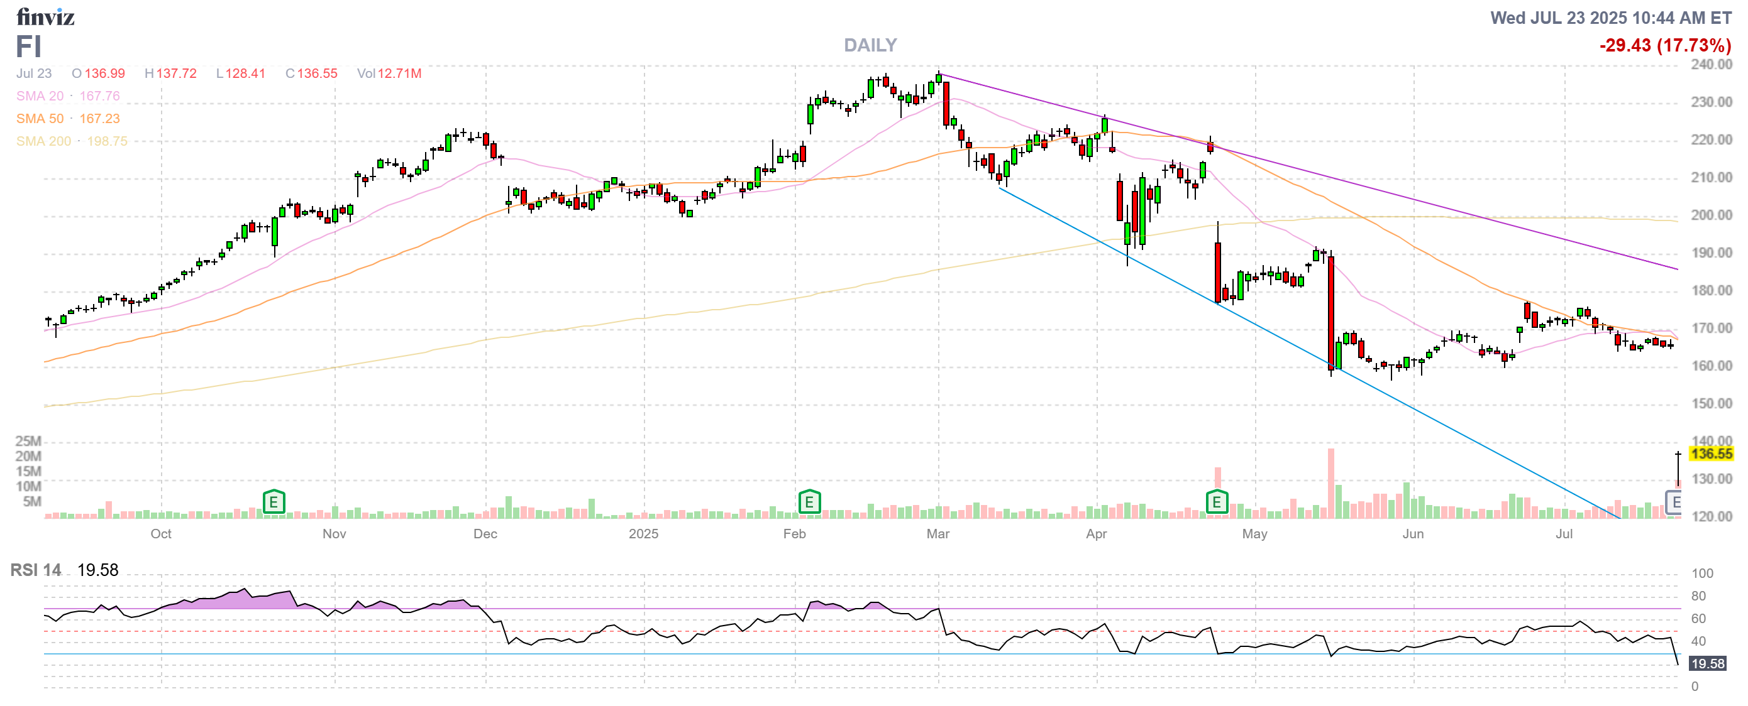Click the October earnings E marker
Image resolution: width=1748 pixels, height=706 pixels.
274,502
